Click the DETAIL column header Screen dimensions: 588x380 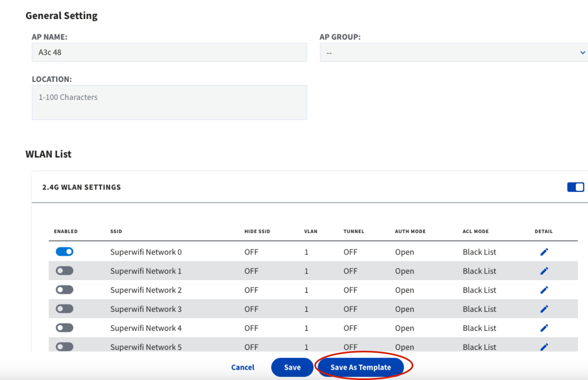tap(544, 231)
